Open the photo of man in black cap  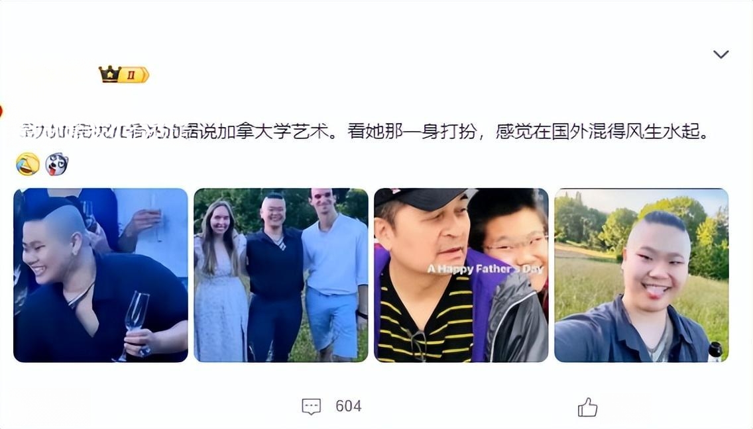[x=461, y=275]
